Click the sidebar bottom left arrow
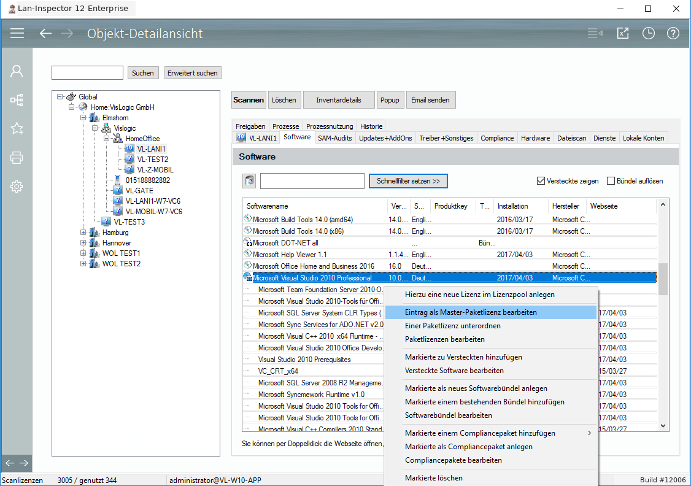Viewport: 691px width, 486px height. [10, 463]
